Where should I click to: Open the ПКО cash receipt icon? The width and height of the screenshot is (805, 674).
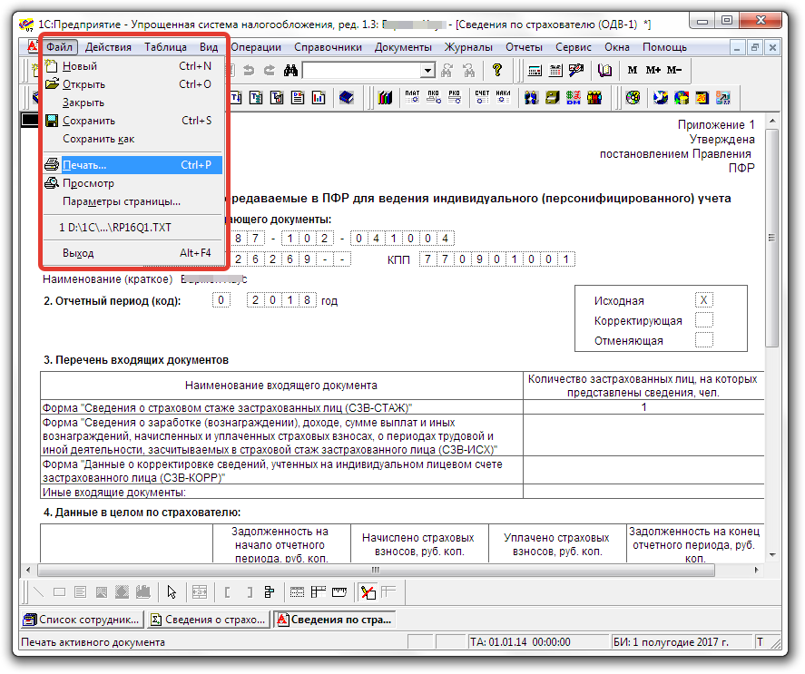pos(433,97)
